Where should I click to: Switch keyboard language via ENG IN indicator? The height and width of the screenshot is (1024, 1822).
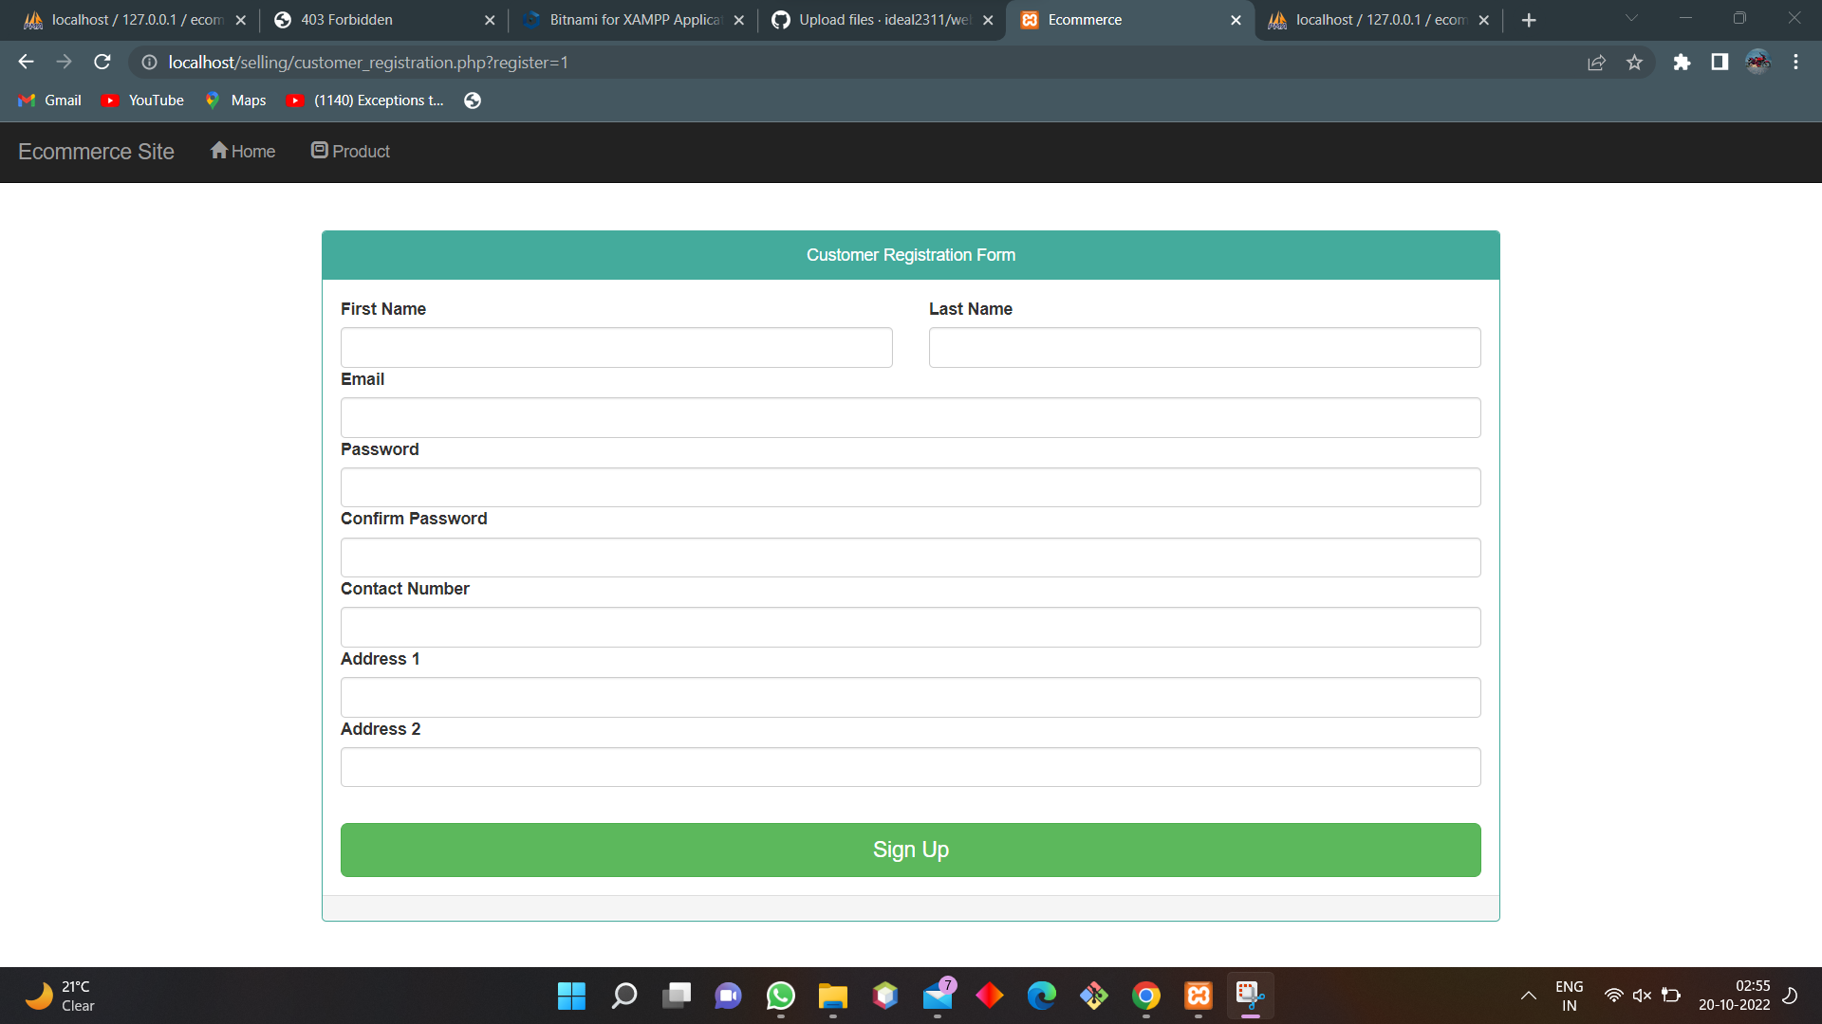(x=1570, y=996)
